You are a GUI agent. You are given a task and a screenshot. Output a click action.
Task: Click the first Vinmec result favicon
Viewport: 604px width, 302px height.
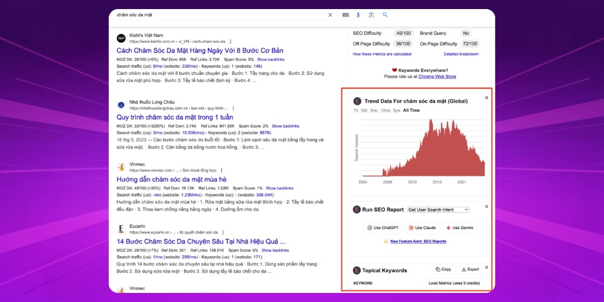(121, 167)
